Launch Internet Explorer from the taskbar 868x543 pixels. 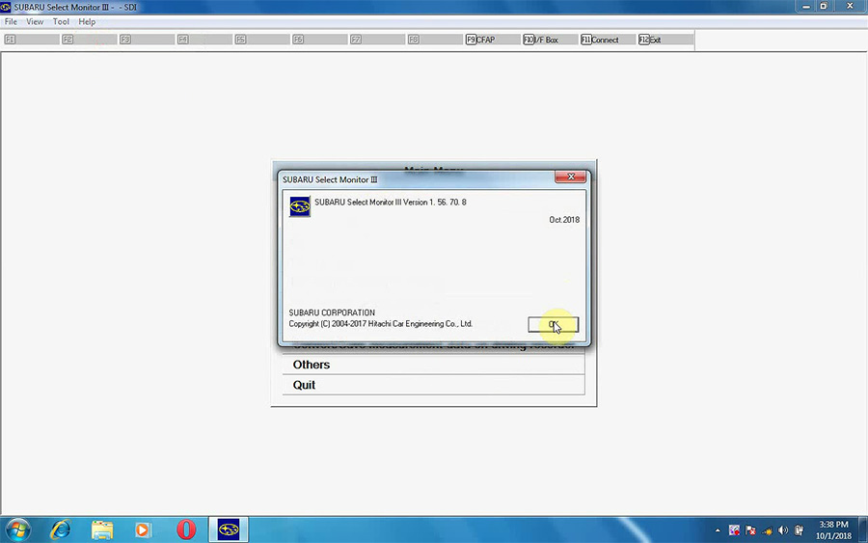click(61, 529)
